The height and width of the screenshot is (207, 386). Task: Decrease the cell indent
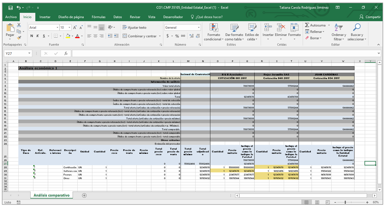110,36
